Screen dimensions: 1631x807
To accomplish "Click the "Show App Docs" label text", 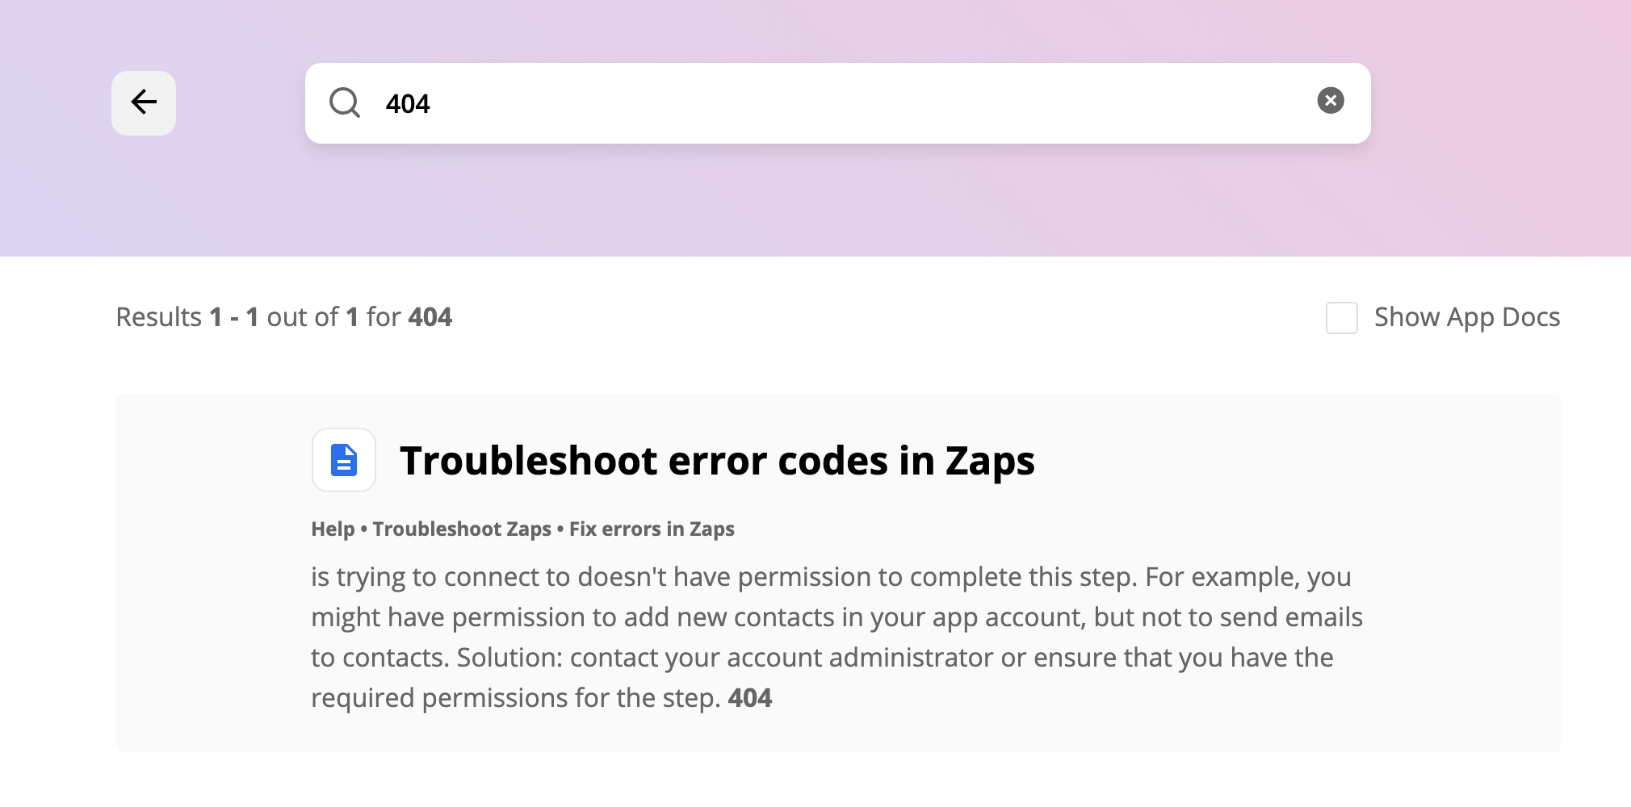I will click(1466, 317).
